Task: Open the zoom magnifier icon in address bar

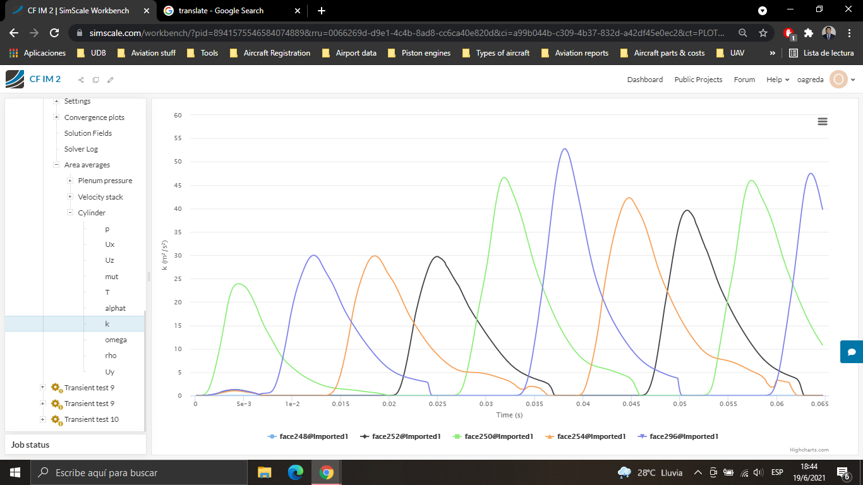Action: (743, 33)
